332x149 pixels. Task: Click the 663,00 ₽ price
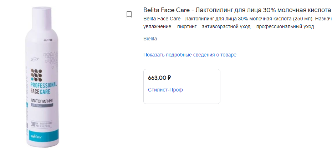click(159, 78)
